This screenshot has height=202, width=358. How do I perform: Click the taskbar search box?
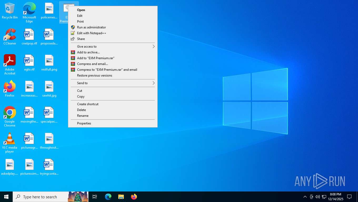pyautogui.click(x=51, y=197)
